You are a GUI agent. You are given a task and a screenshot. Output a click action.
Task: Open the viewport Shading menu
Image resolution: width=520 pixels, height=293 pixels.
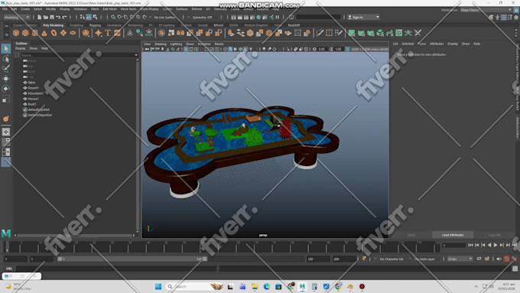tap(160, 44)
